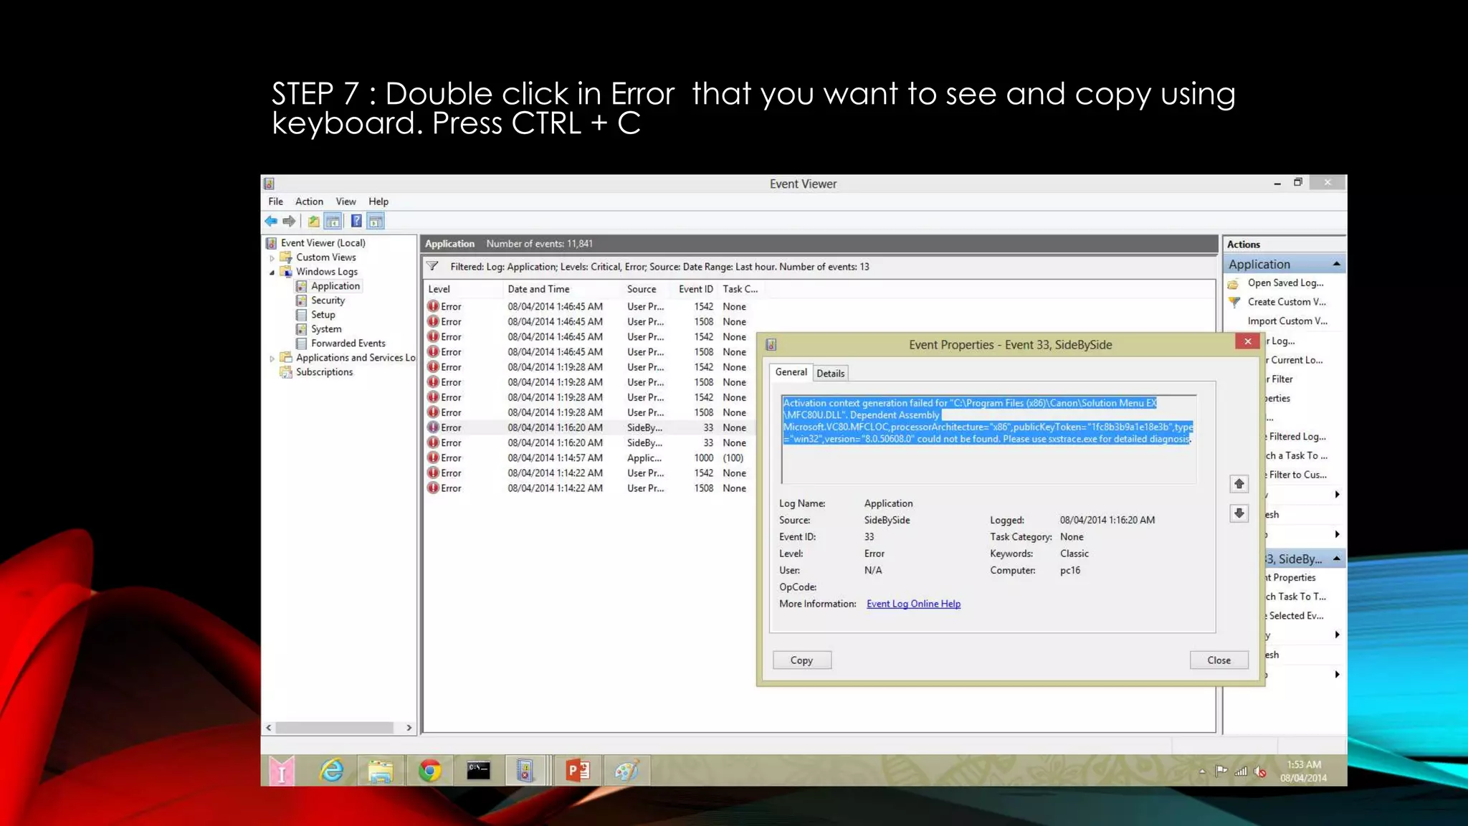Screen dimensions: 1468x826
Task: Open the Event Log Online Help link
Action: coord(913,604)
